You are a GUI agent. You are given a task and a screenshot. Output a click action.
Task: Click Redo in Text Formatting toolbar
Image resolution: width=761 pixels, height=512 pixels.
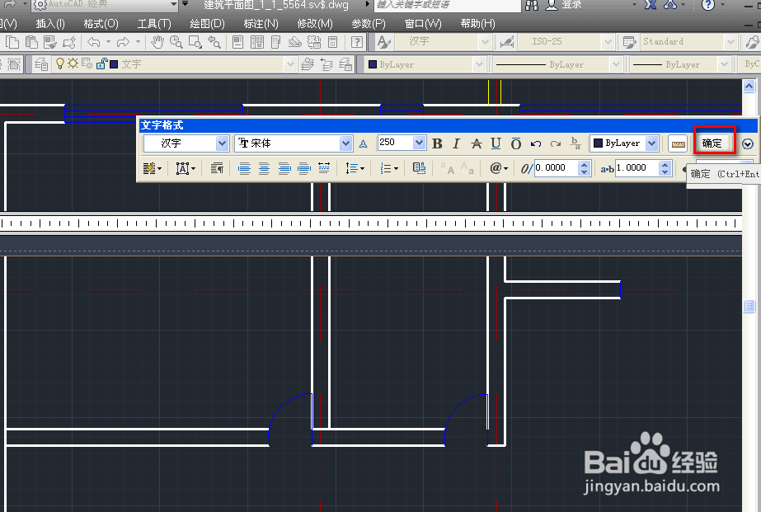pos(556,143)
